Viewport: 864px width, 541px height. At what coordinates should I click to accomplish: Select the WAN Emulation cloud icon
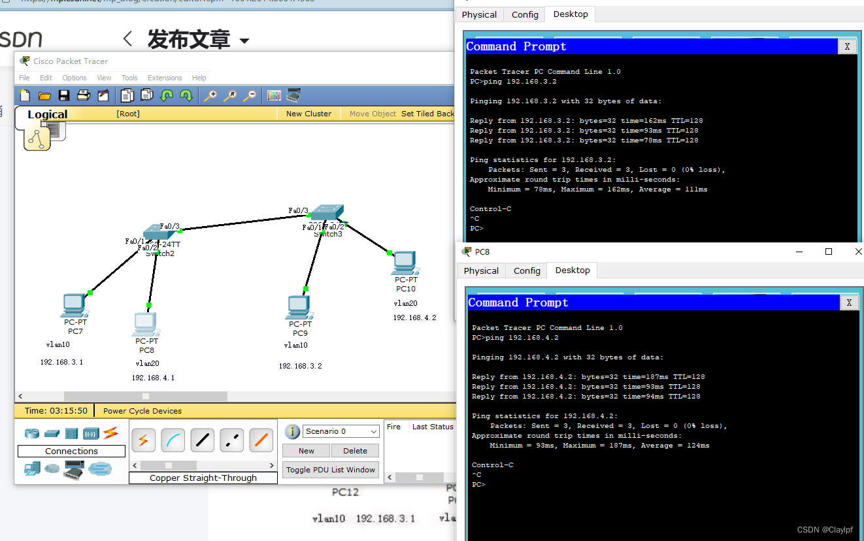(52, 468)
